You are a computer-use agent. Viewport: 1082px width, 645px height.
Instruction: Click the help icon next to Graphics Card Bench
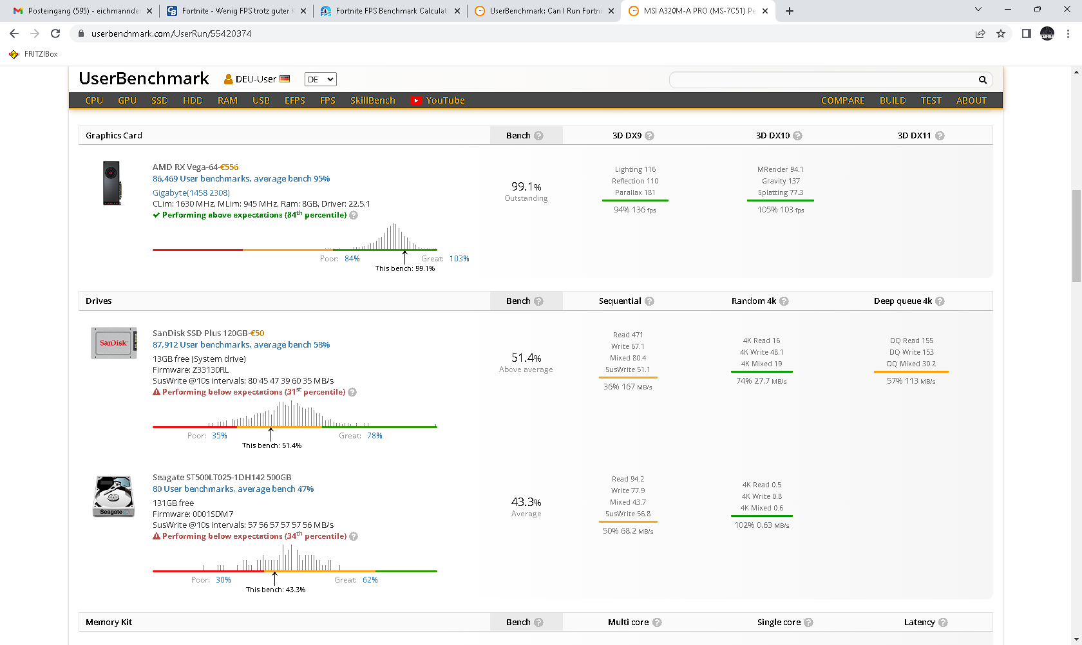(x=538, y=136)
